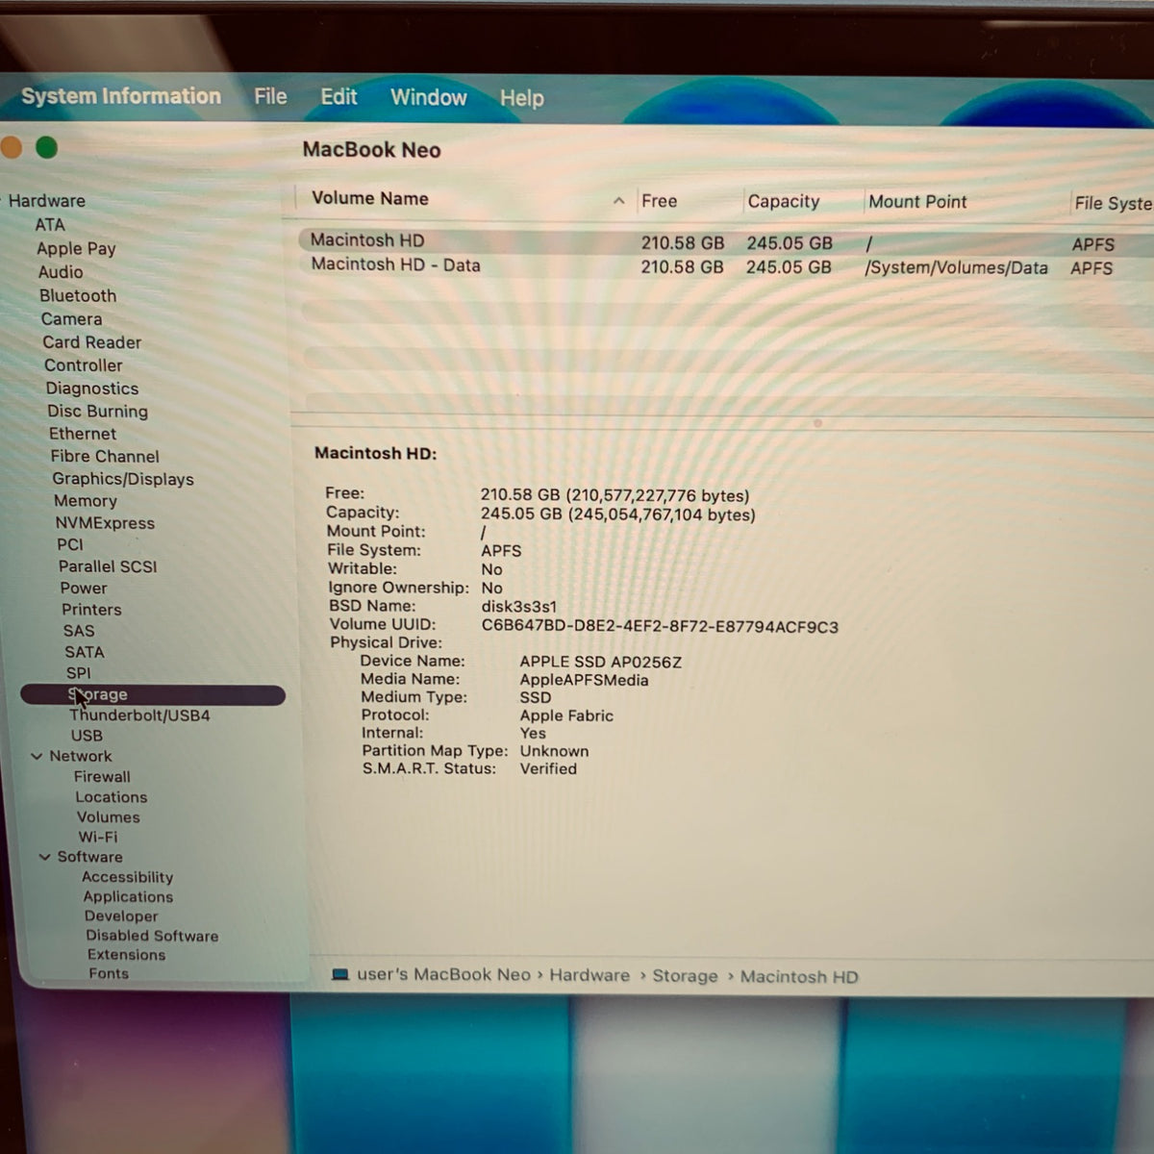The height and width of the screenshot is (1154, 1154).
Task: Select Wi-Fi under Network
Action: (98, 838)
